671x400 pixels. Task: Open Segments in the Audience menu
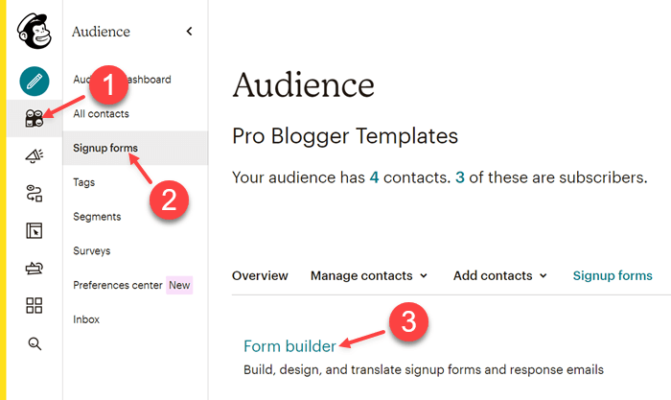click(97, 217)
